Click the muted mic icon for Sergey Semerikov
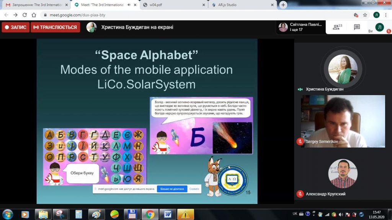 (300, 142)
